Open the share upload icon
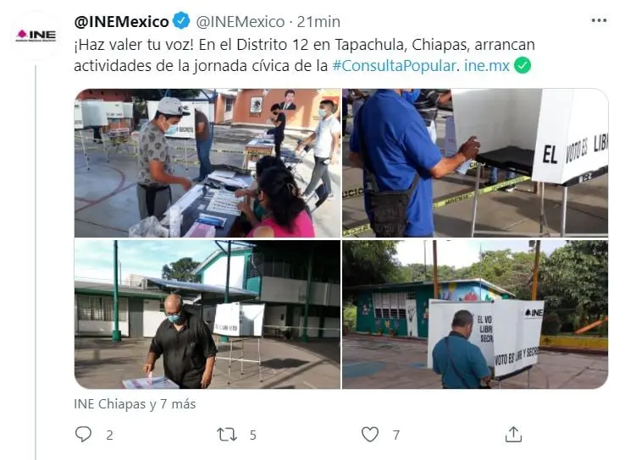This screenshot has height=460, width=625. (x=513, y=434)
